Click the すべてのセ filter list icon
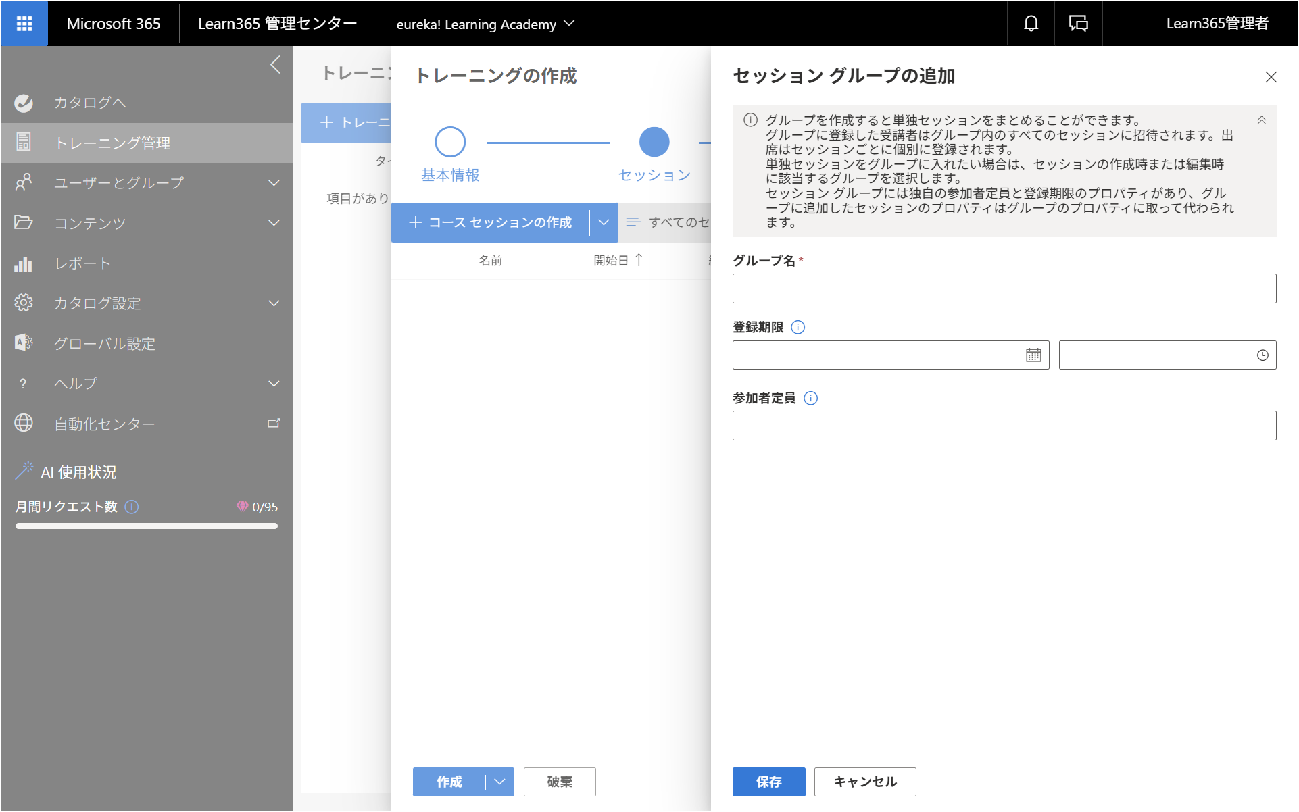Viewport: 1299px width, 812px height. [x=633, y=222]
